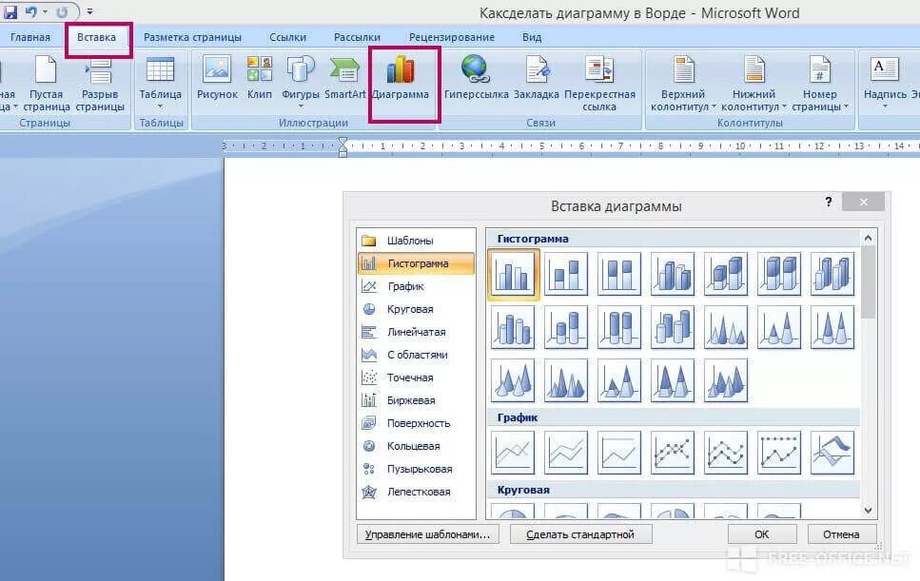Select the clustered column histogram thumbnail
The image size is (920, 581).
(x=513, y=274)
